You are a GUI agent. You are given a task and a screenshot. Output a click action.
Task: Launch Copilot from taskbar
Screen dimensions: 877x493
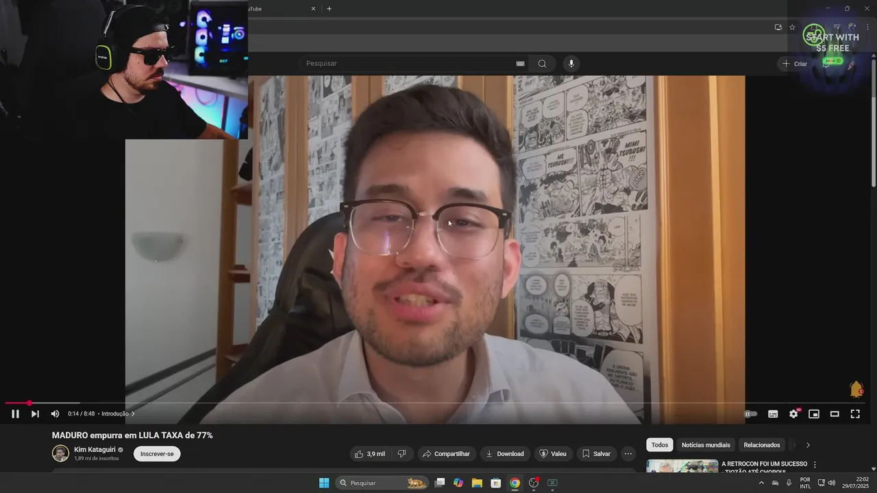(458, 483)
